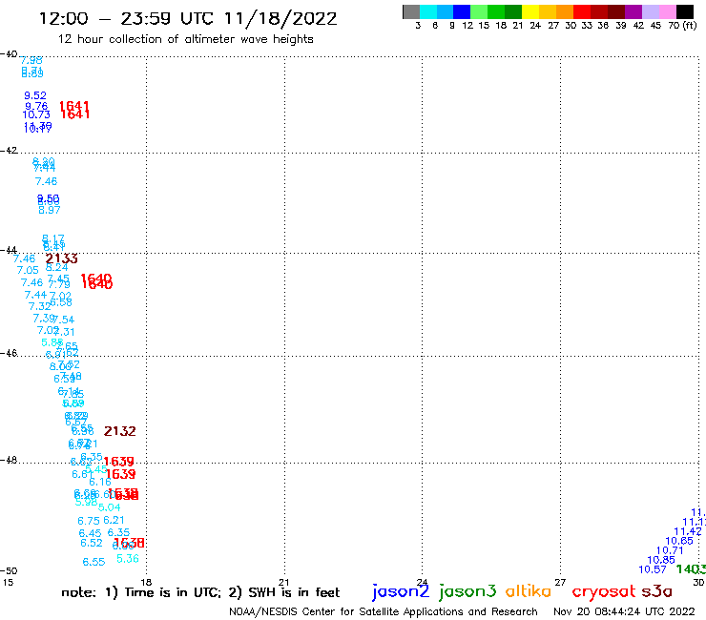Viewport: 706px width, 620px height.
Task: Click timestamp 'Nov 20 08:44:24 UTC 2022'
Action: click(x=624, y=611)
